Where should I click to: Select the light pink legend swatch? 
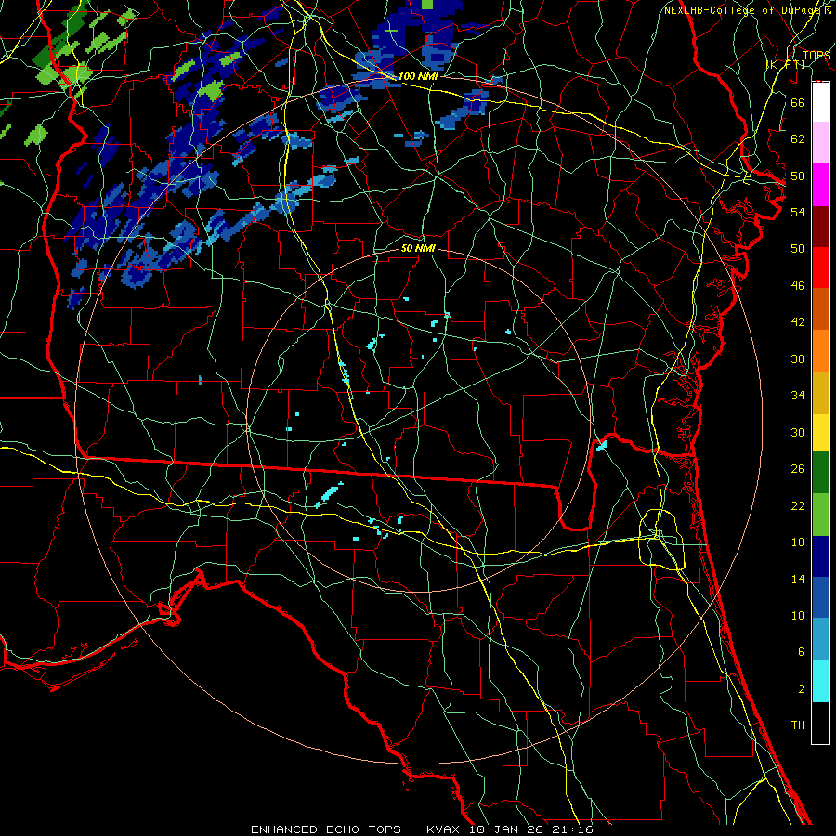(x=820, y=142)
